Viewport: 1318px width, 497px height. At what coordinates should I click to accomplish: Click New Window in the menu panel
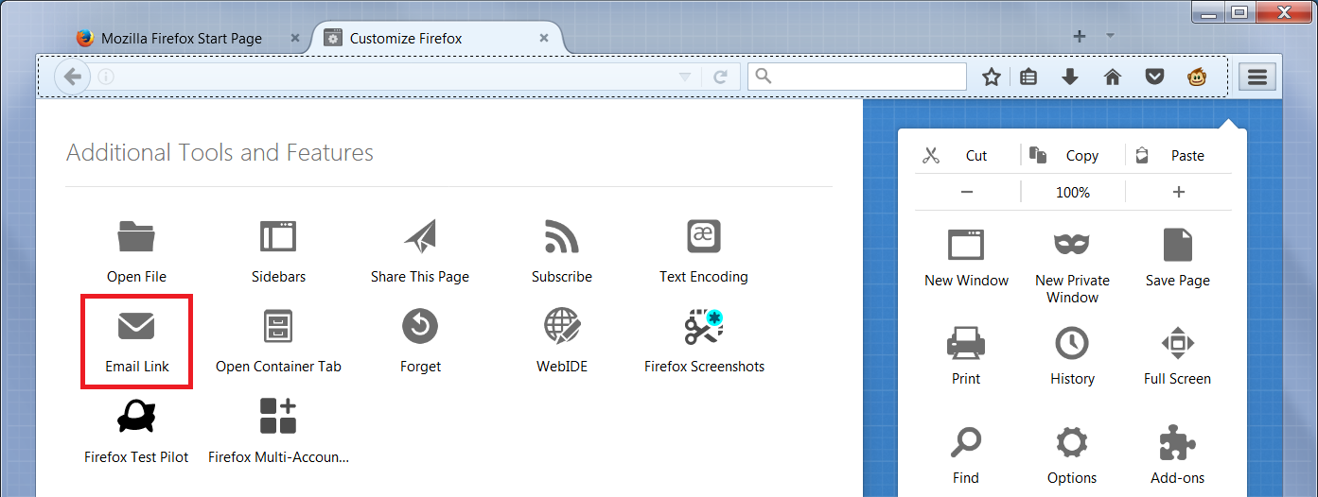(x=966, y=255)
